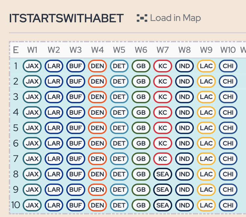The height and width of the screenshot is (217, 246).
Task: Select the DET pick in row 9
Action: [x=119, y=190]
